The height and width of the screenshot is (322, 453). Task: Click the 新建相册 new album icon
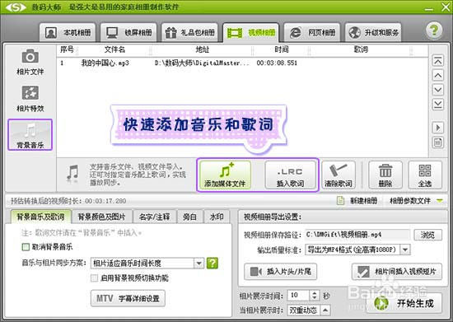point(341,200)
